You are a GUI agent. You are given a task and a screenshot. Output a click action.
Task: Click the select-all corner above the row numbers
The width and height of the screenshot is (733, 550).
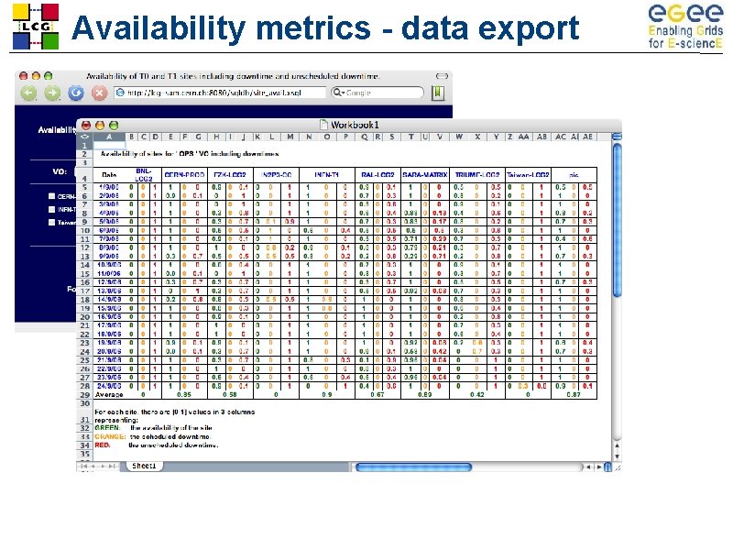(87, 136)
